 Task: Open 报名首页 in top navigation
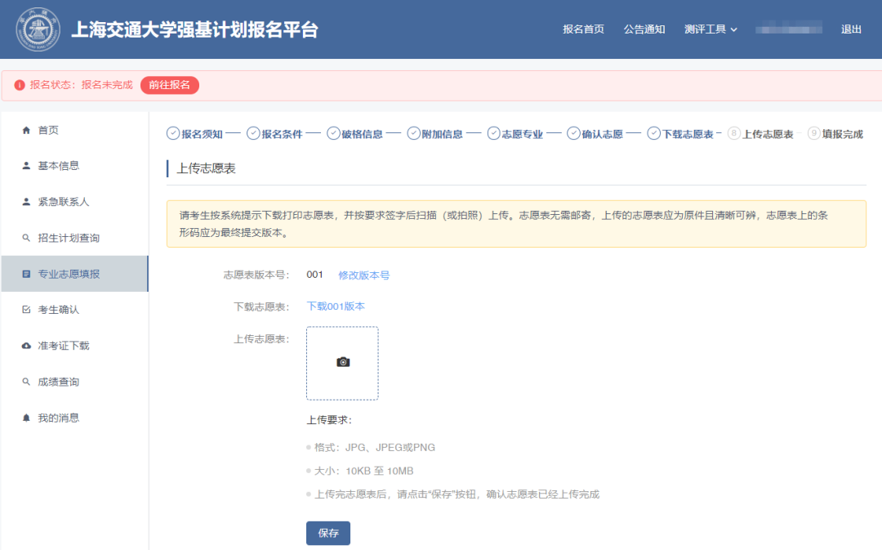[x=583, y=29]
